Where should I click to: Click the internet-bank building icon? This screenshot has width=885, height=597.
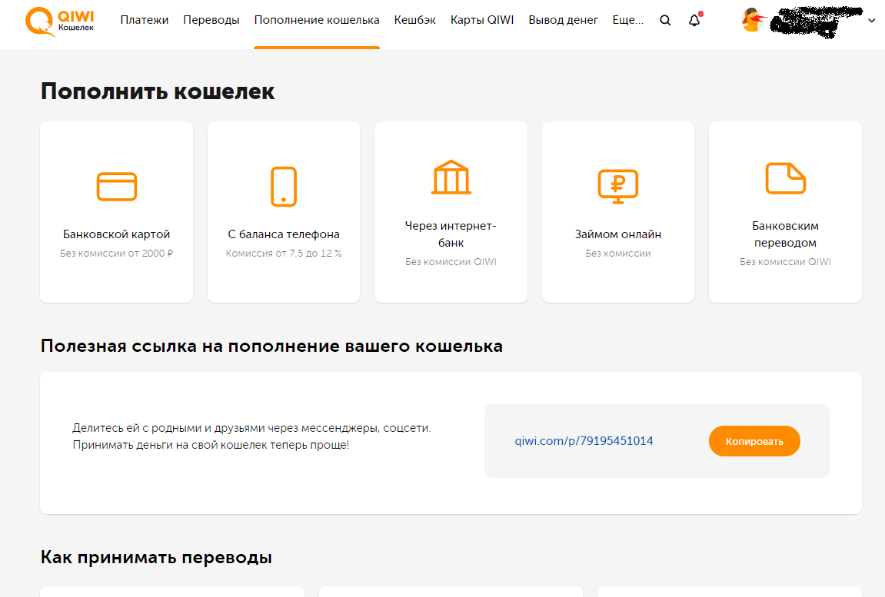point(451,177)
